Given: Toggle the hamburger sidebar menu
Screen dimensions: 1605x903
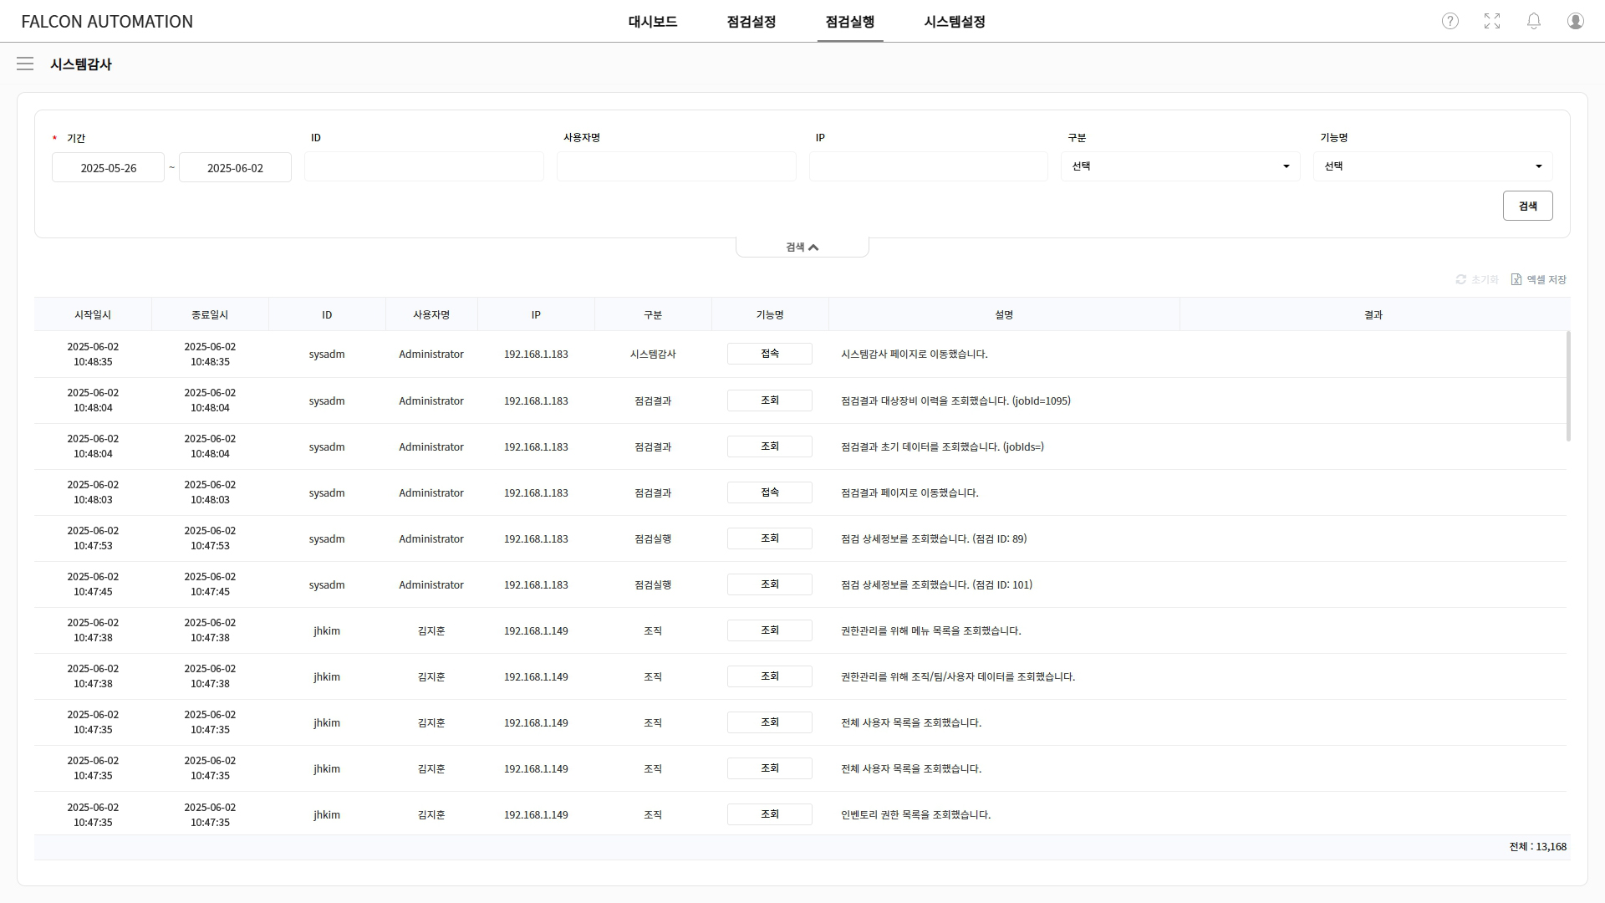Looking at the screenshot, I should click(x=25, y=64).
